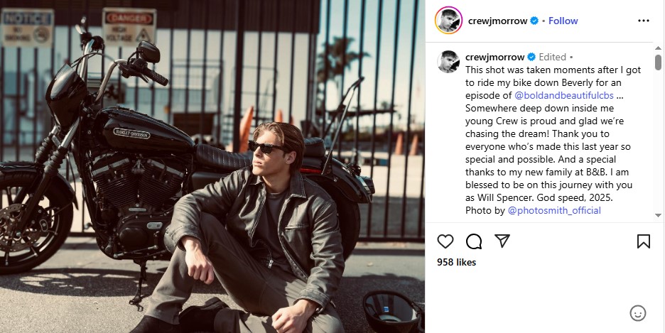The height and width of the screenshot is (333, 665).
Task: Follow crewjmorrow account
Action: (563, 21)
